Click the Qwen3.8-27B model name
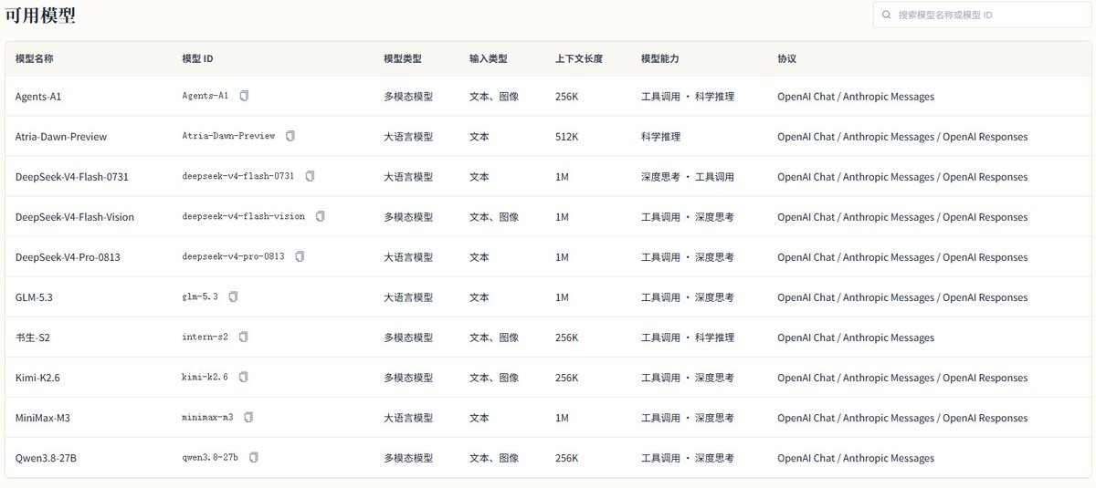Viewport: 1096px width, 488px height. click(x=46, y=457)
